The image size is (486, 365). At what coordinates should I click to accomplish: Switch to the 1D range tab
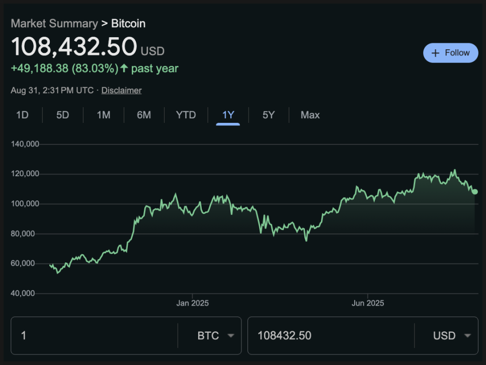(x=22, y=115)
